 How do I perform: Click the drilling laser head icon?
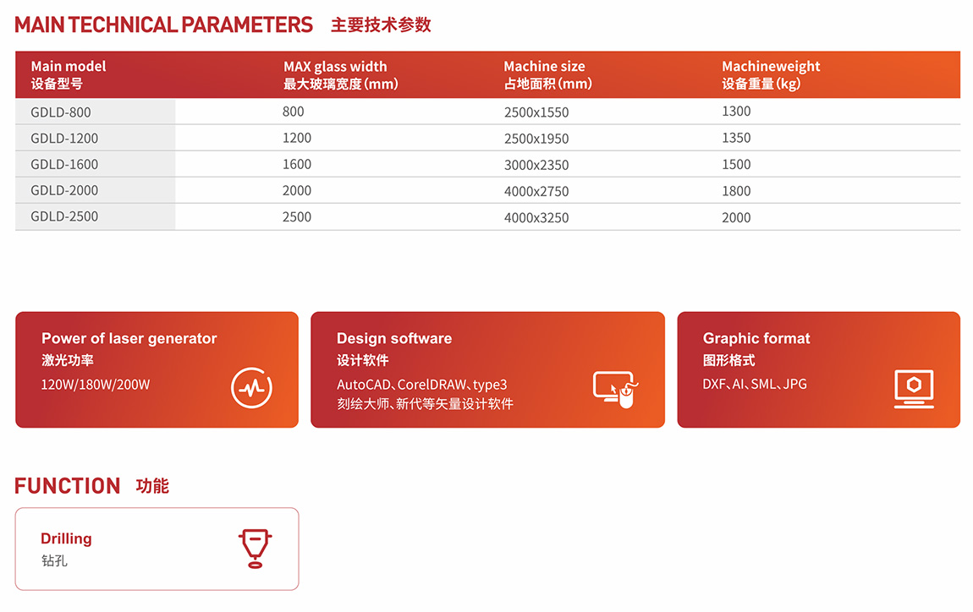click(255, 548)
